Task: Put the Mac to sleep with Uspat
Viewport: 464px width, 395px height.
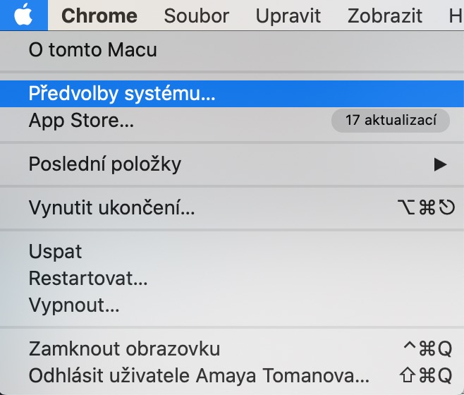Action: tap(56, 252)
